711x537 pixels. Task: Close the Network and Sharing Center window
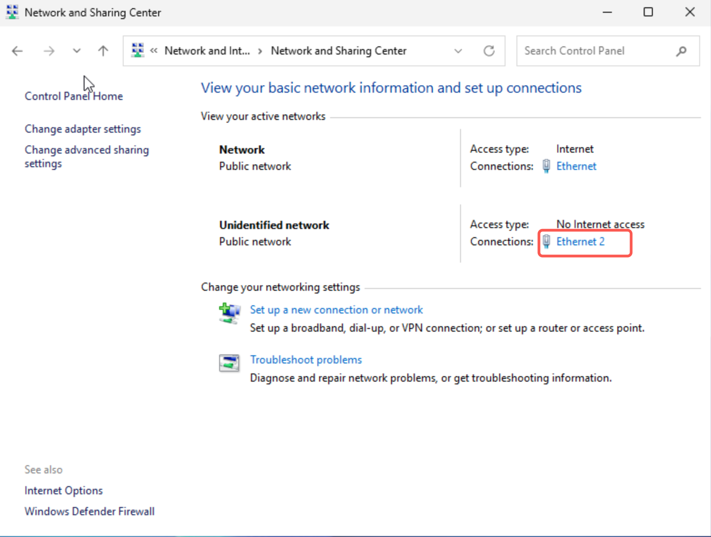click(690, 12)
